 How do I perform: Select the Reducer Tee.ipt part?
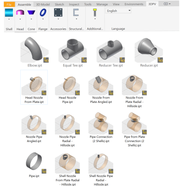click(111, 52)
